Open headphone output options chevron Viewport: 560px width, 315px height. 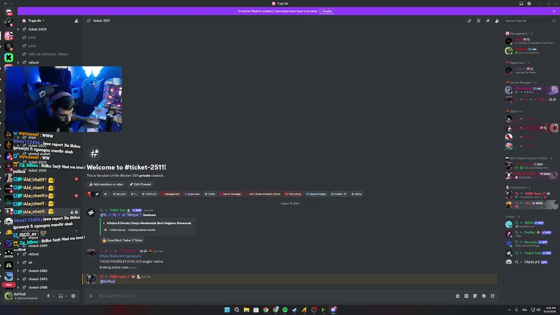point(66,296)
